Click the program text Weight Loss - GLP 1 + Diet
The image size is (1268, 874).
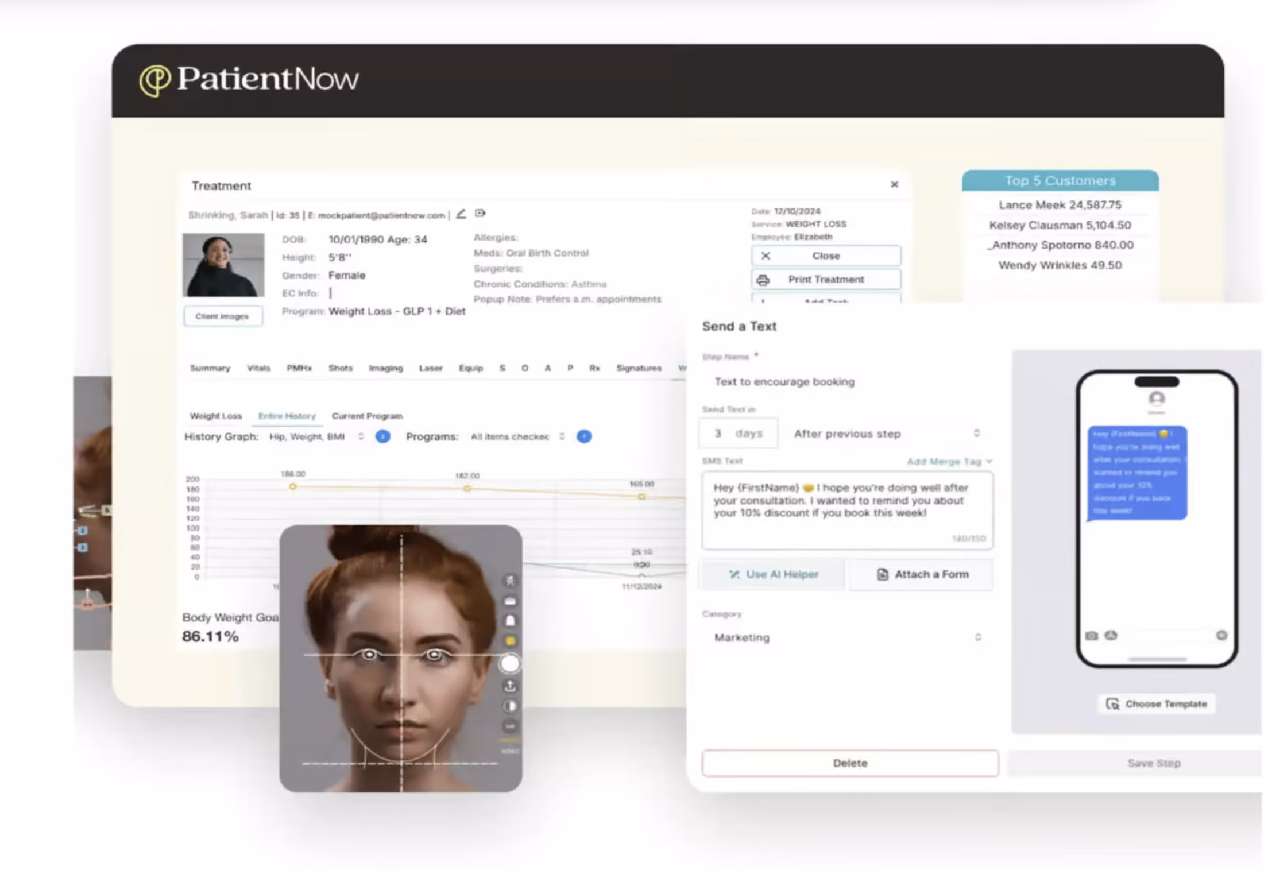pos(397,311)
